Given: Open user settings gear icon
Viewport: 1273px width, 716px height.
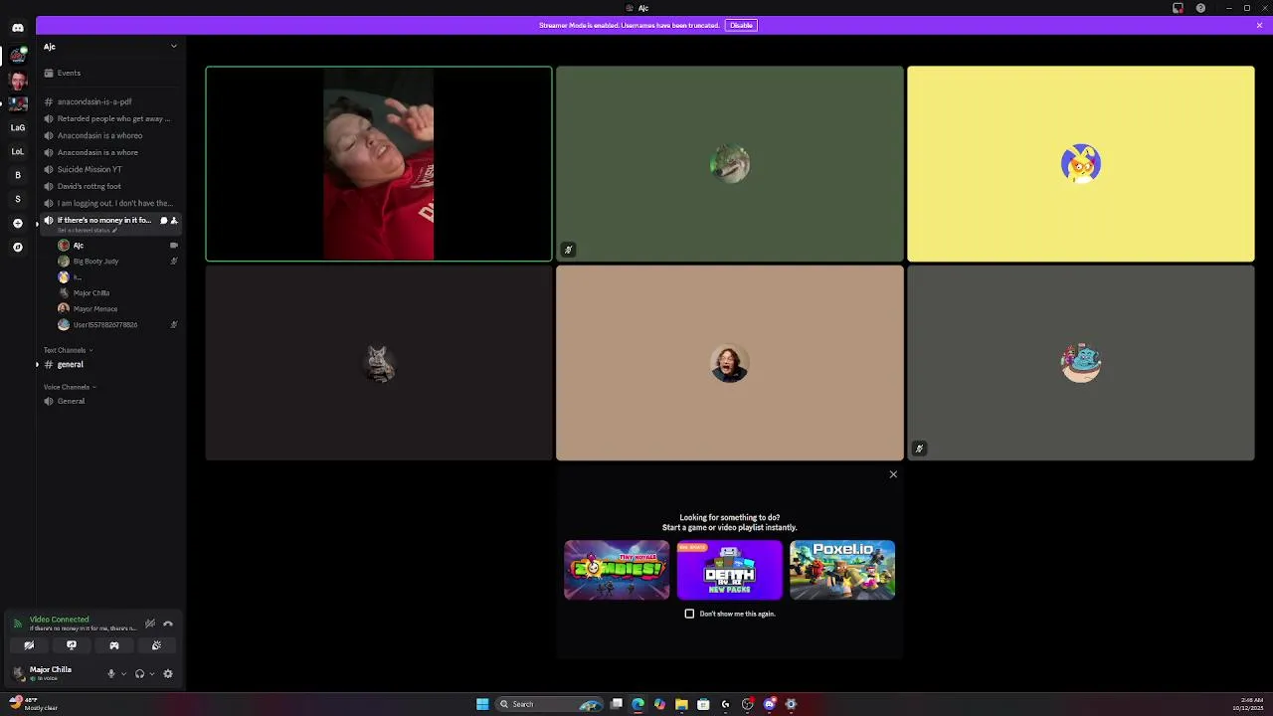Looking at the screenshot, I should click(x=167, y=673).
